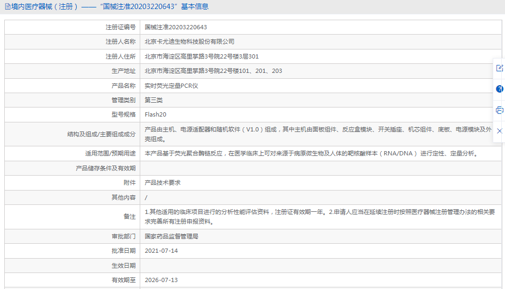This screenshot has height=289, width=505.
Task: Click the document icon before page title
Action: click(7, 6)
